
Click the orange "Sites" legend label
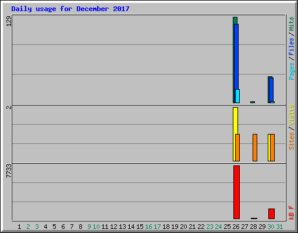click(x=291, y=141)
